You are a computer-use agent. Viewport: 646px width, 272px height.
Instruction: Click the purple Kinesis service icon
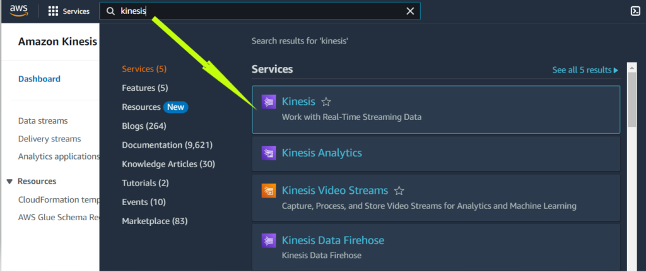pyautogui.click(x=269, y=102)
